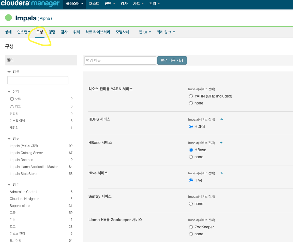
Task: Click the Cloudera Manager logo
Action: pos(30,4)
